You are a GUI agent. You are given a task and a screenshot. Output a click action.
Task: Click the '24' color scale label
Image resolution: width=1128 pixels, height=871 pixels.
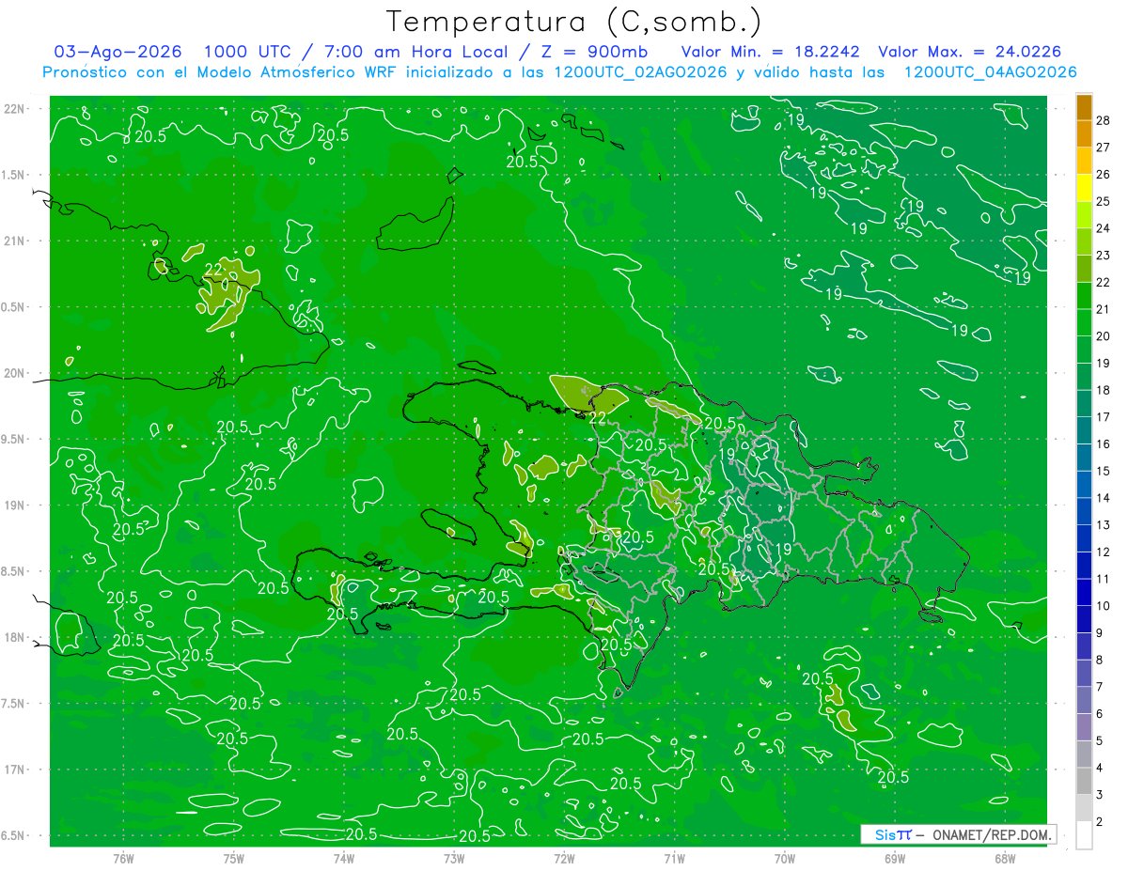1104,228
